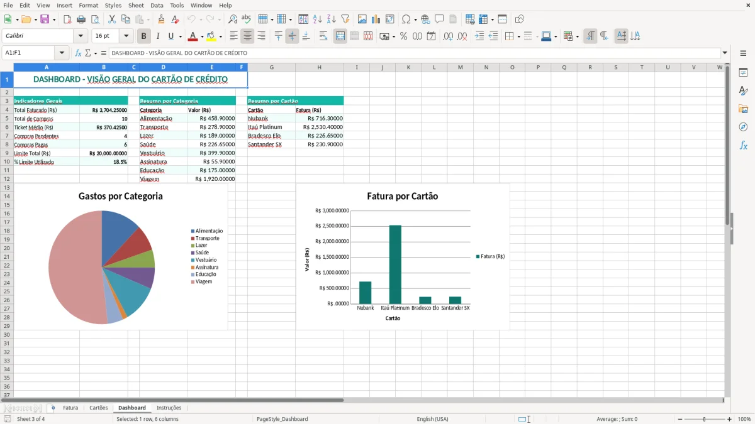Click the 100% zoom level
This screenshot has height=424, width=755.
click(744, 419)
